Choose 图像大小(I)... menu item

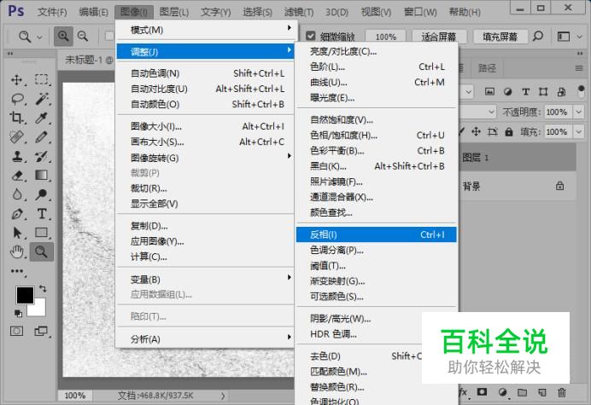pos(206,126)
